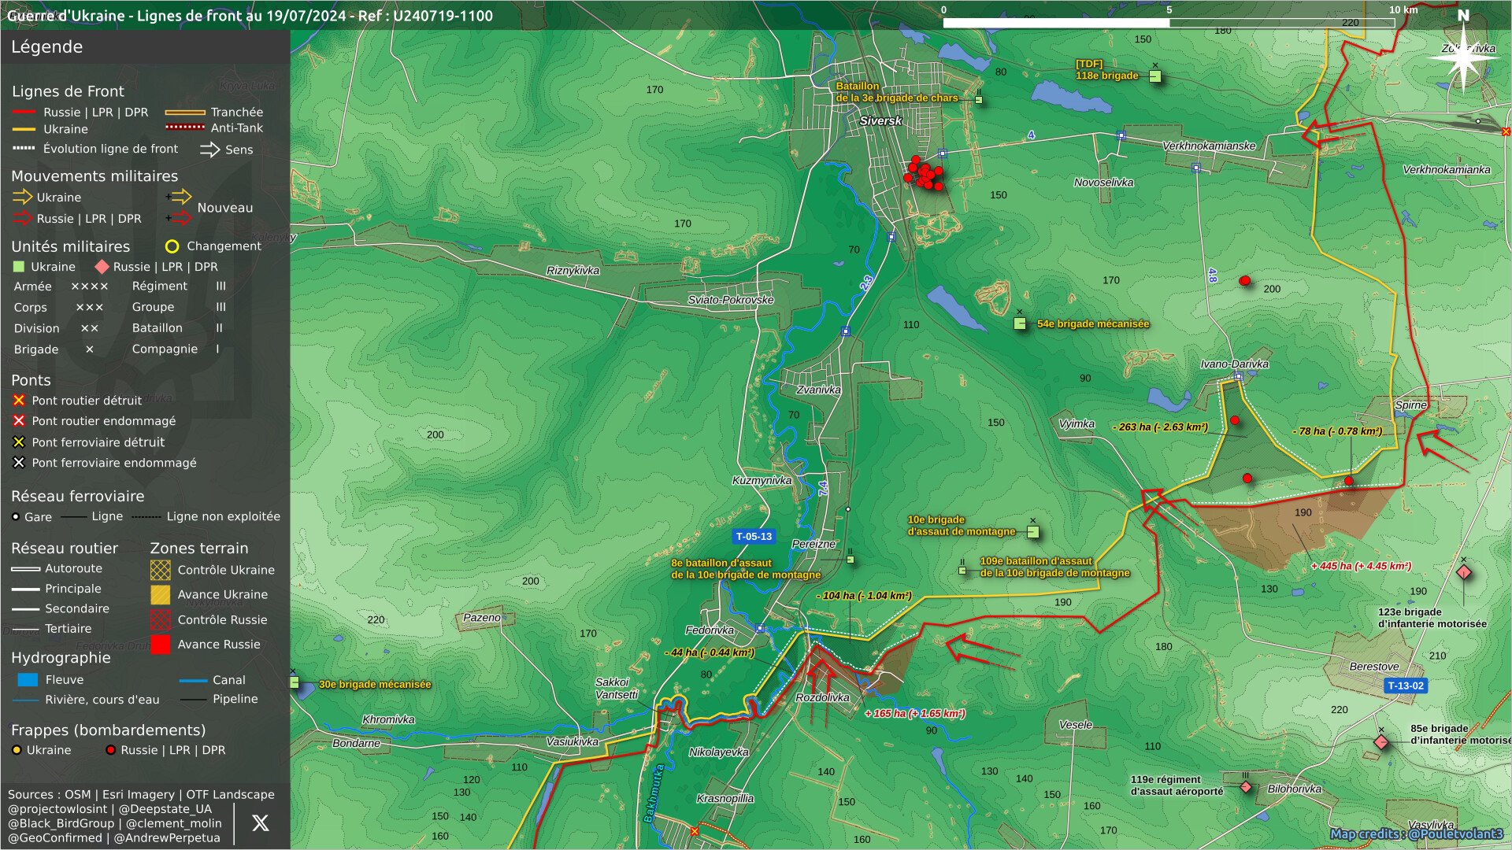Click the Avance Russie red swatch

(x=161, y=645)
